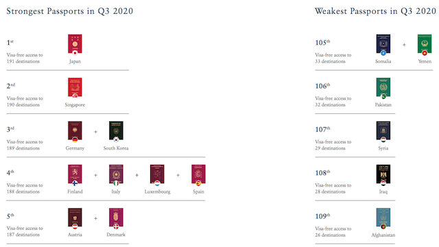This screenshot has width=439, height=247.
Task: Select the Singapore passport image
Action: pos(75,88)
